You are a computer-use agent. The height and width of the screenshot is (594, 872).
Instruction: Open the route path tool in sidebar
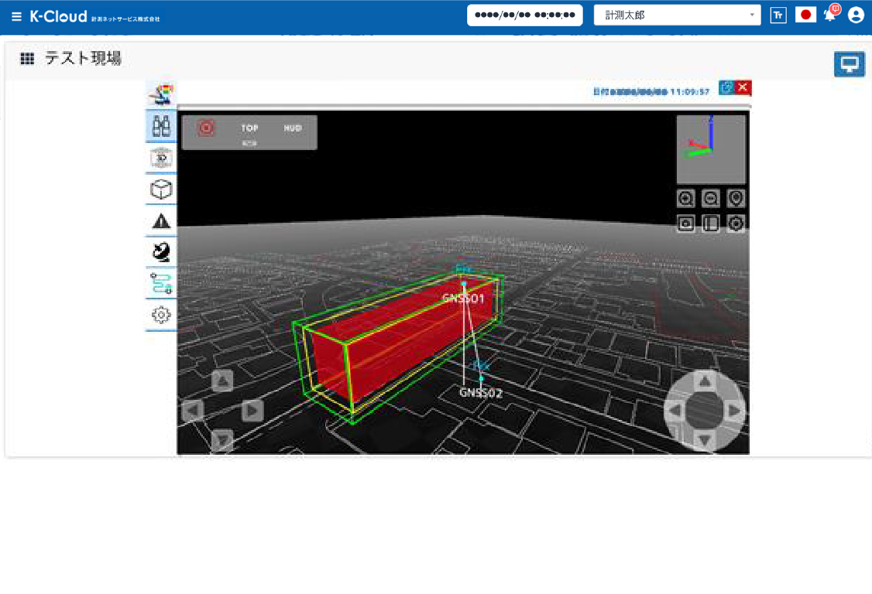[x=161, y=284]
